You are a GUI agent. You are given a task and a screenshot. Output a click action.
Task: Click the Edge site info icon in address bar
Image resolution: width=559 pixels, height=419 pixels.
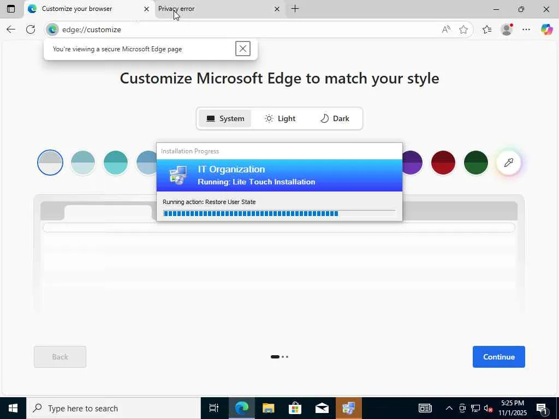(52, 29)
